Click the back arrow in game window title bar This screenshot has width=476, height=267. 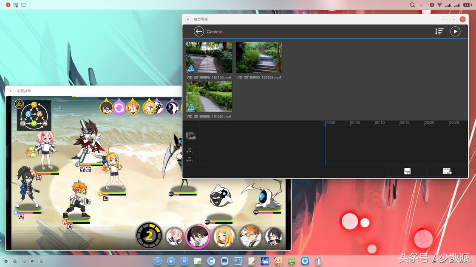(x=11, y=91)
